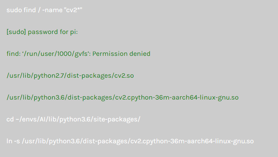Click the 'cd' word at the line start
Screen dimensions: 278x157
pyautogui.click(x=10, y=119)
